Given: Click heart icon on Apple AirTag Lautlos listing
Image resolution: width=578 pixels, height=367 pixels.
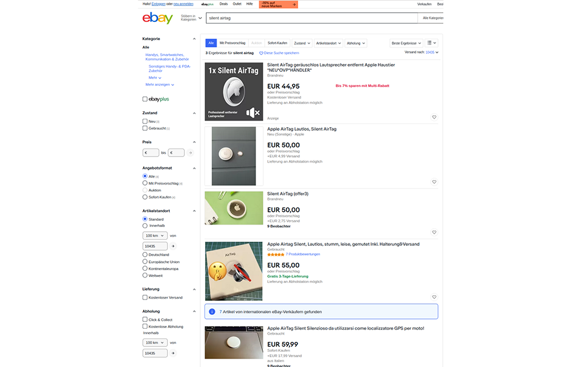Looking at the screenshot, I should (434, 182).
